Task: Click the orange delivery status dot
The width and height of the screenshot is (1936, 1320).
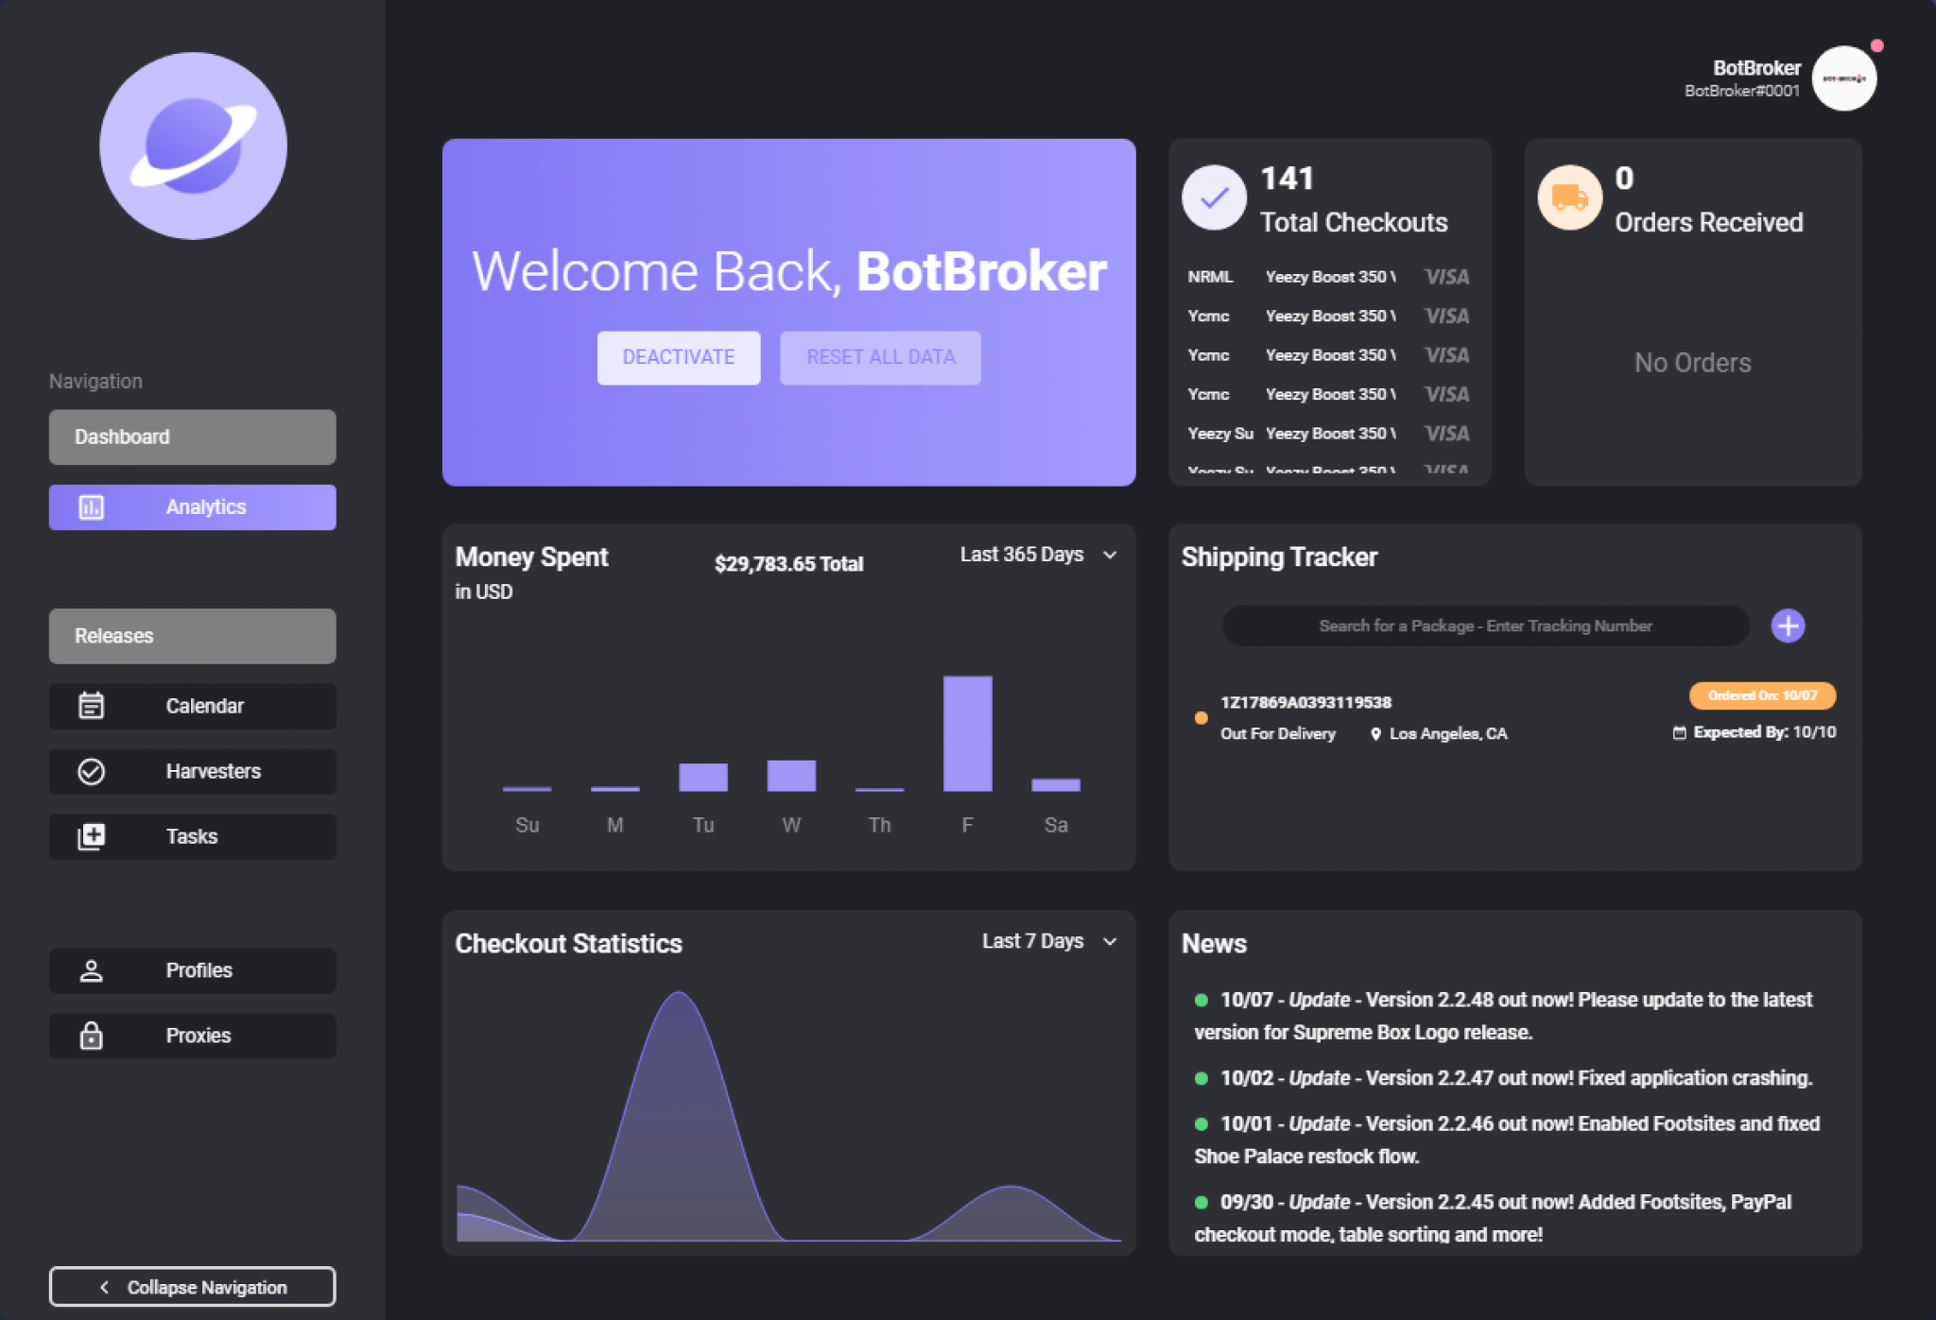Action: tap(1201, 718)
